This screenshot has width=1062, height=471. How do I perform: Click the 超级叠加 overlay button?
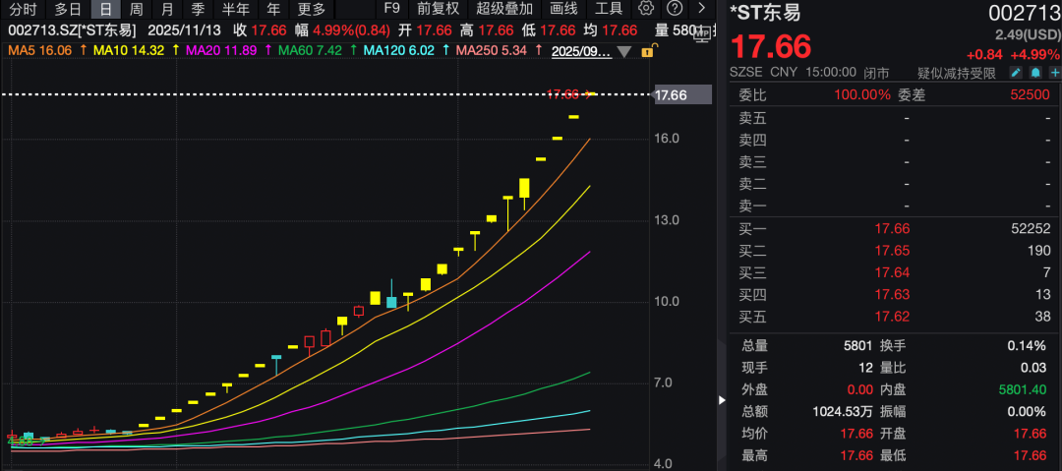[x=502, y=9]
